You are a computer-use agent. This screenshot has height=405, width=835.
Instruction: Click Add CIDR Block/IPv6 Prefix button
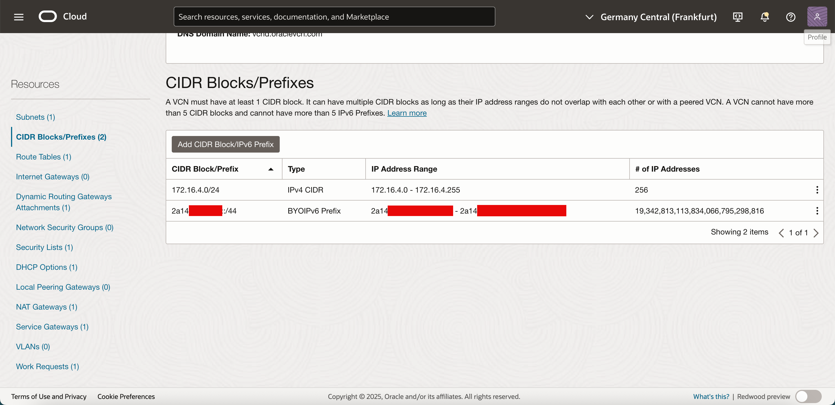(x=225, y=144)
